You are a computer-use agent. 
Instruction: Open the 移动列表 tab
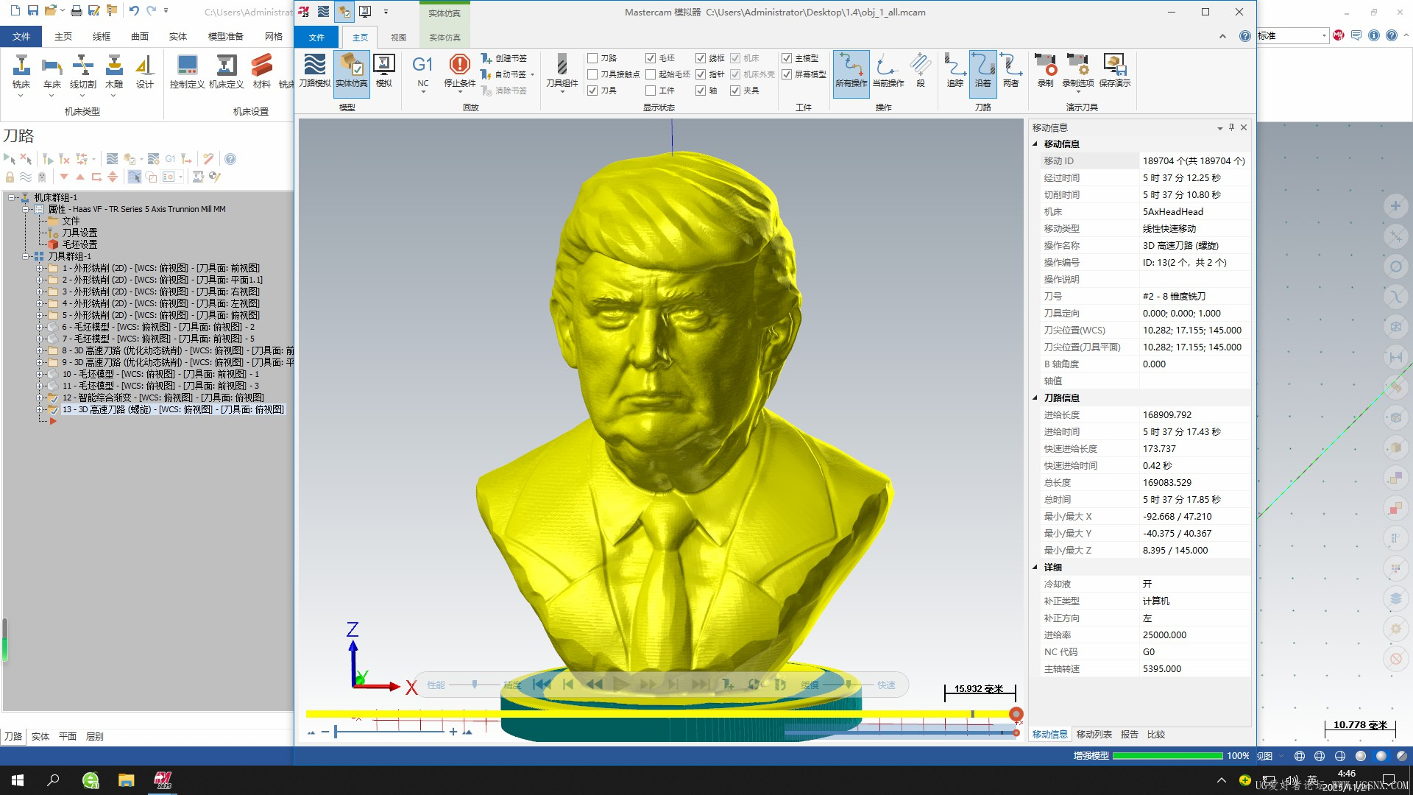(1094, 735)
